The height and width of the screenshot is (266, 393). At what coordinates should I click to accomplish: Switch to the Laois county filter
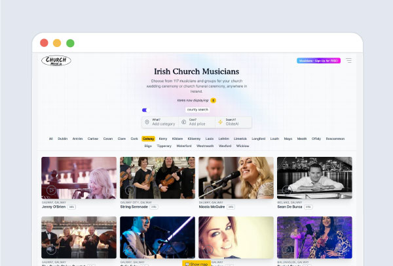point(210,139)
